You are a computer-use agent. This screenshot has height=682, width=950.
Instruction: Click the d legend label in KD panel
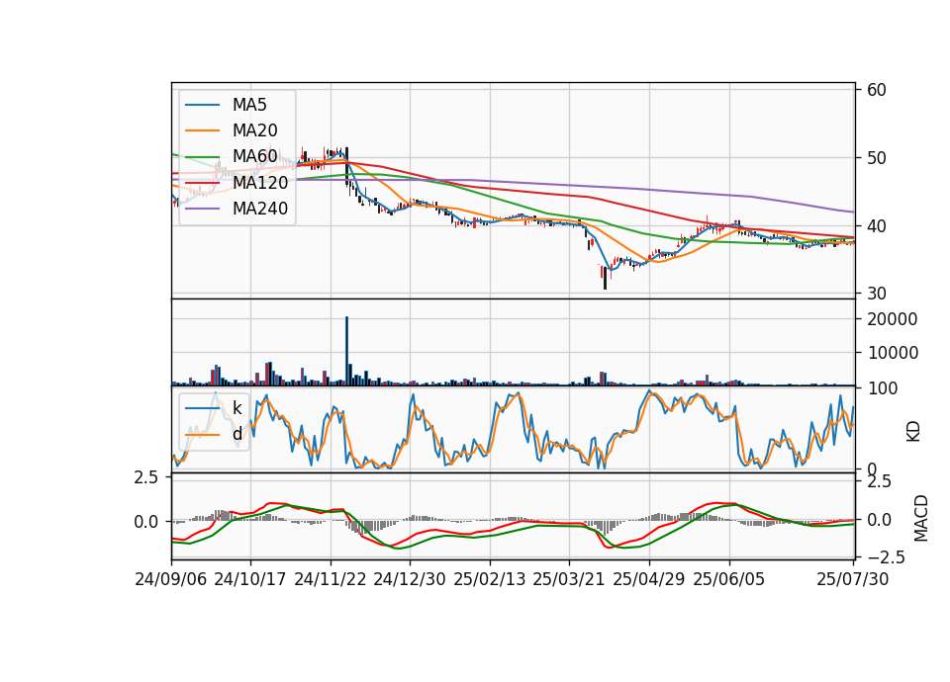(x=237, y=434)
